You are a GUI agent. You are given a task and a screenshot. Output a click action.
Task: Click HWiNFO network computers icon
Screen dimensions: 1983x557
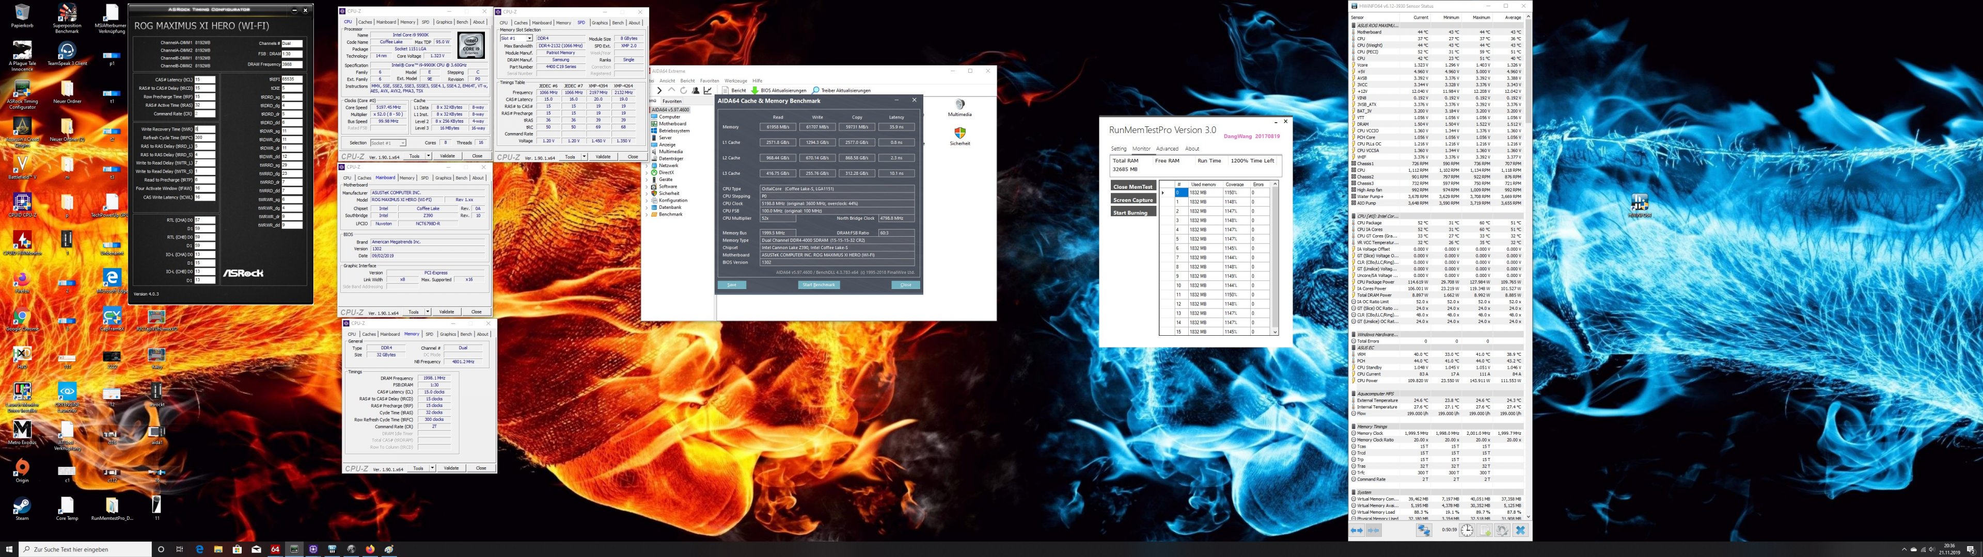tap(1424, 530)
